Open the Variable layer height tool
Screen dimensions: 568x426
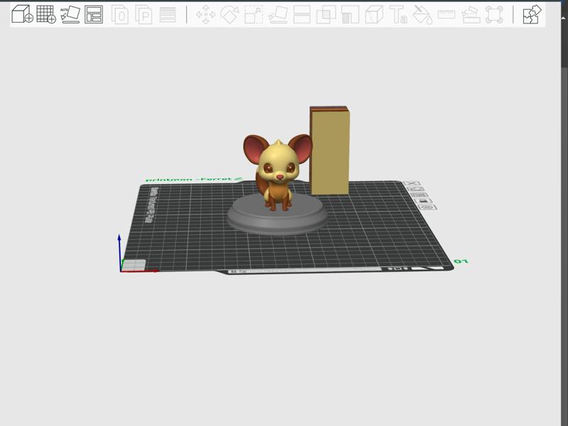(168, 14)
